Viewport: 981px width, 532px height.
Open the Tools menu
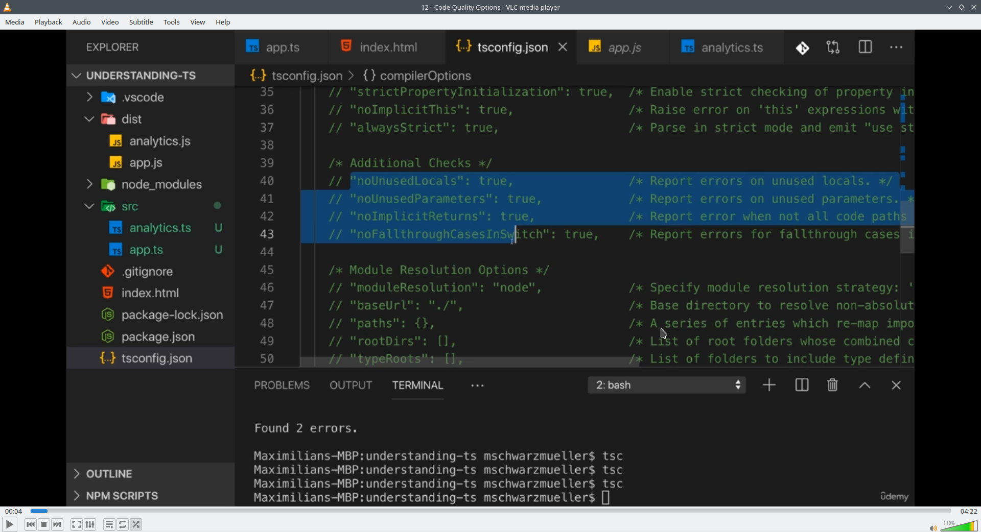[172, 22]
